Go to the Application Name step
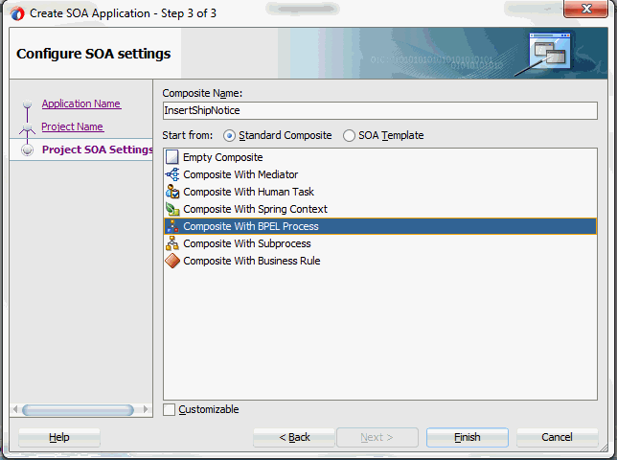 click(81, 103)
